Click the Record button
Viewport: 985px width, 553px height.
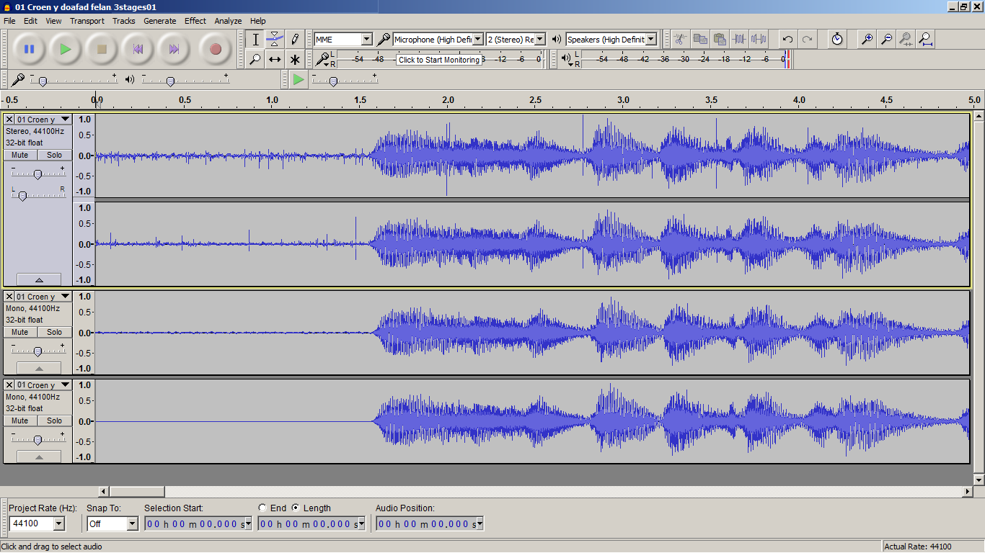(x=215, y=49)
